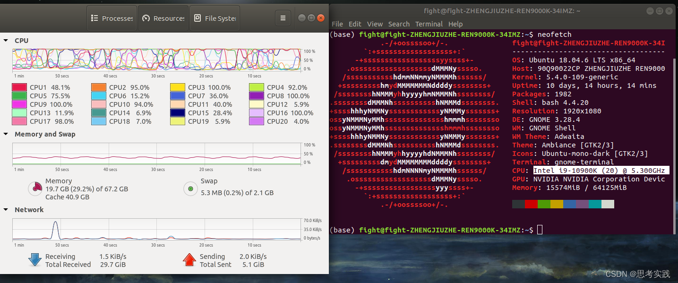Image resolution: width=678 pixels, height=283 pixels.
Task: Open the Terminal menu
Action: click(x=429, y=24)
